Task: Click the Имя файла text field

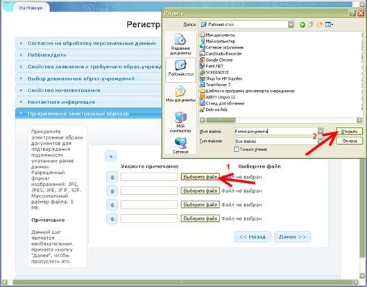Action: pyautogui.click(x=275, y=131)
